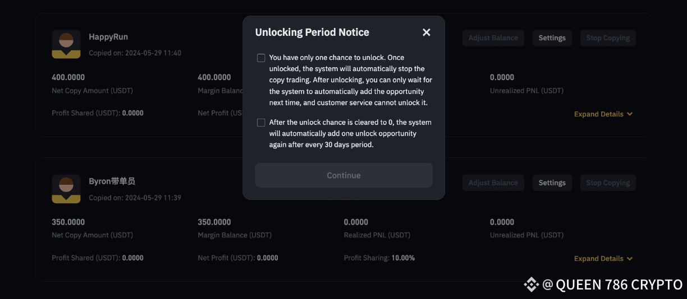
Task: Stop Copying the Byron trader
Action: (607, 183)
